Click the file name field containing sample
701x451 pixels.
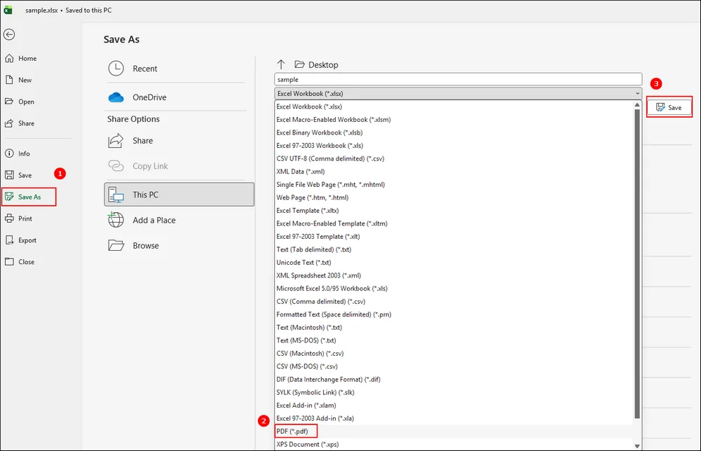[458, 79]
